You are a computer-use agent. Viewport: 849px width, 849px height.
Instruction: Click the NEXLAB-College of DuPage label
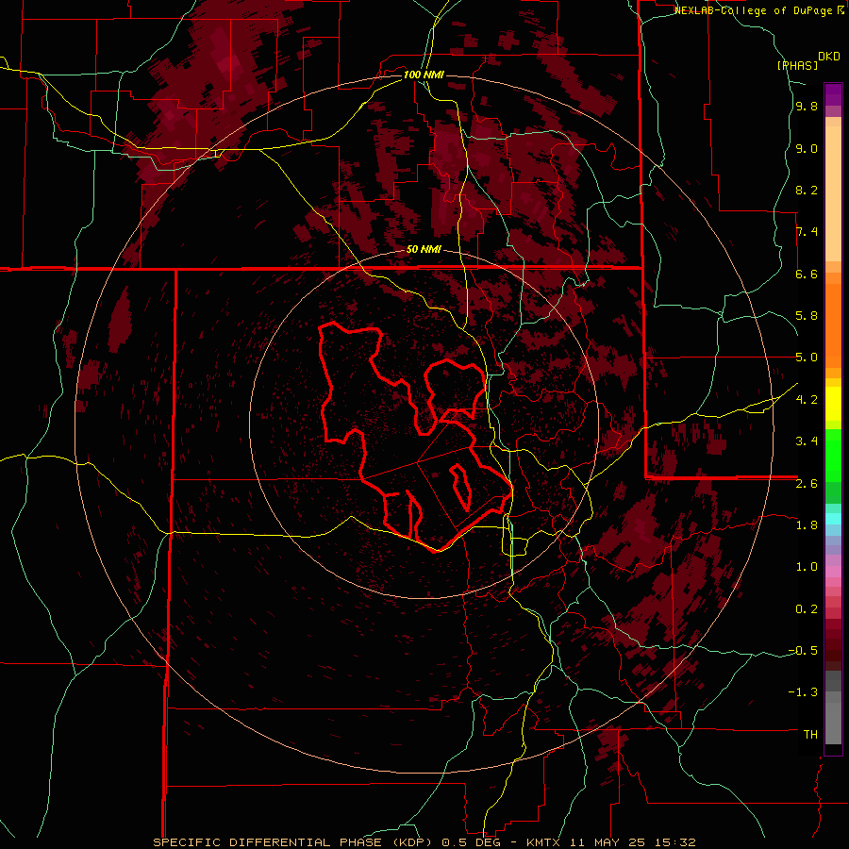click(x=754, y=10)
